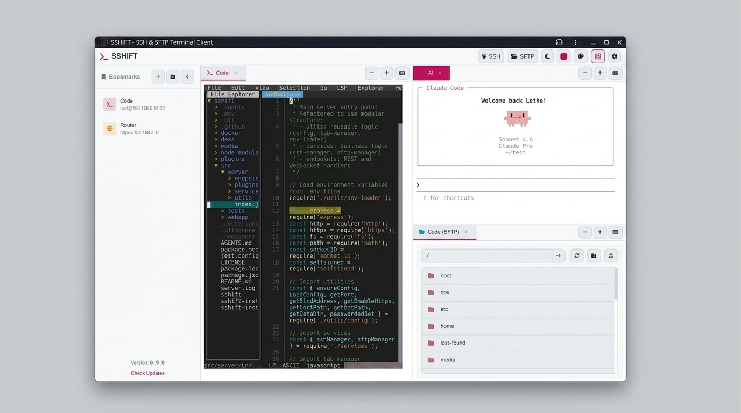Open a new SSH connection
The width and height of the screenshot is (741, 413).
click(490, 56)
